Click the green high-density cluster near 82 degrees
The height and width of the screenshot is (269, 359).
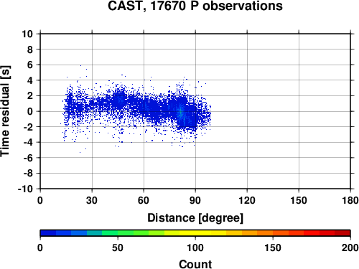point(181,113)
